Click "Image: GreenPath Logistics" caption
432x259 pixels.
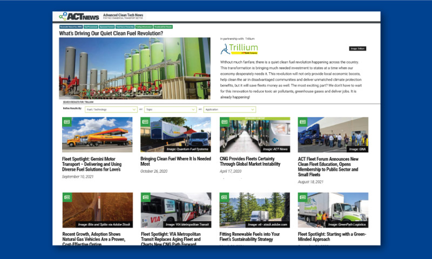pos(347,224)
